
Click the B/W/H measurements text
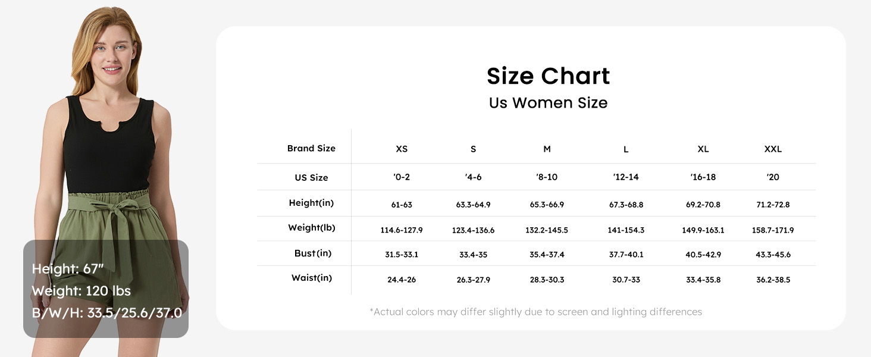106,313
